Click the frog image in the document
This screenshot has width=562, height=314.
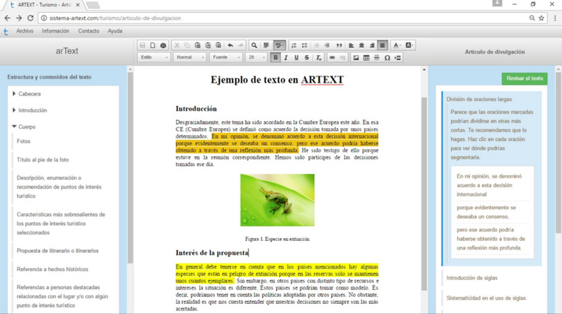pos(277,200)
